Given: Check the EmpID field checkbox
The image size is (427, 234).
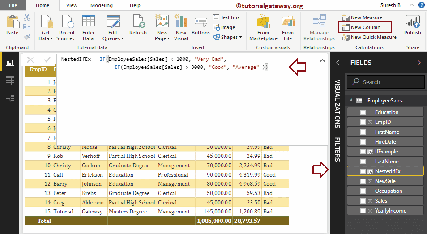Looking at the screenshot, I should 363,122.
